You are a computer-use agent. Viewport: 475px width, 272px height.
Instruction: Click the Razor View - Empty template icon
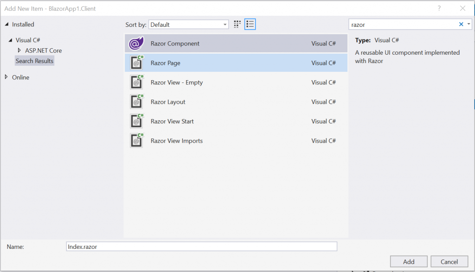[x=136, y=82]
